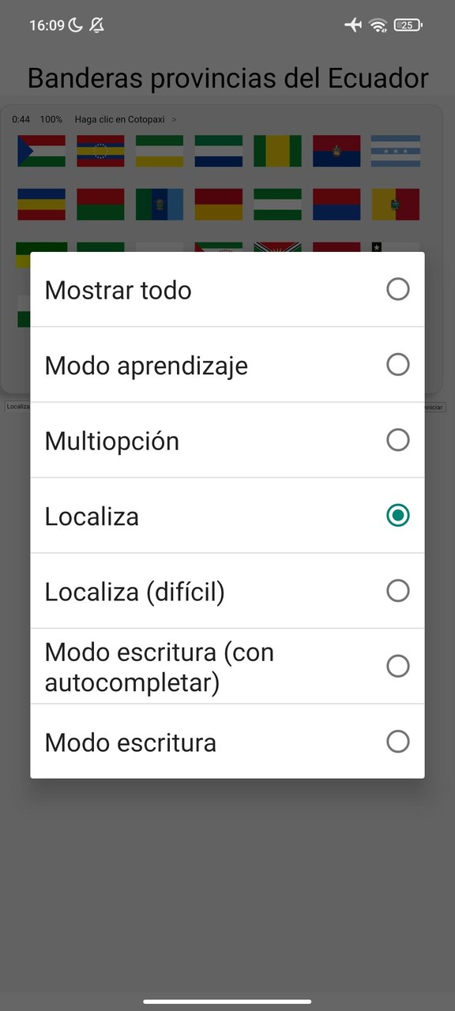Expand the chevron next to "Haga clic en Cotopaxi"
The height and width of the screenshot is (1011, 455).
tap(174, 119)
